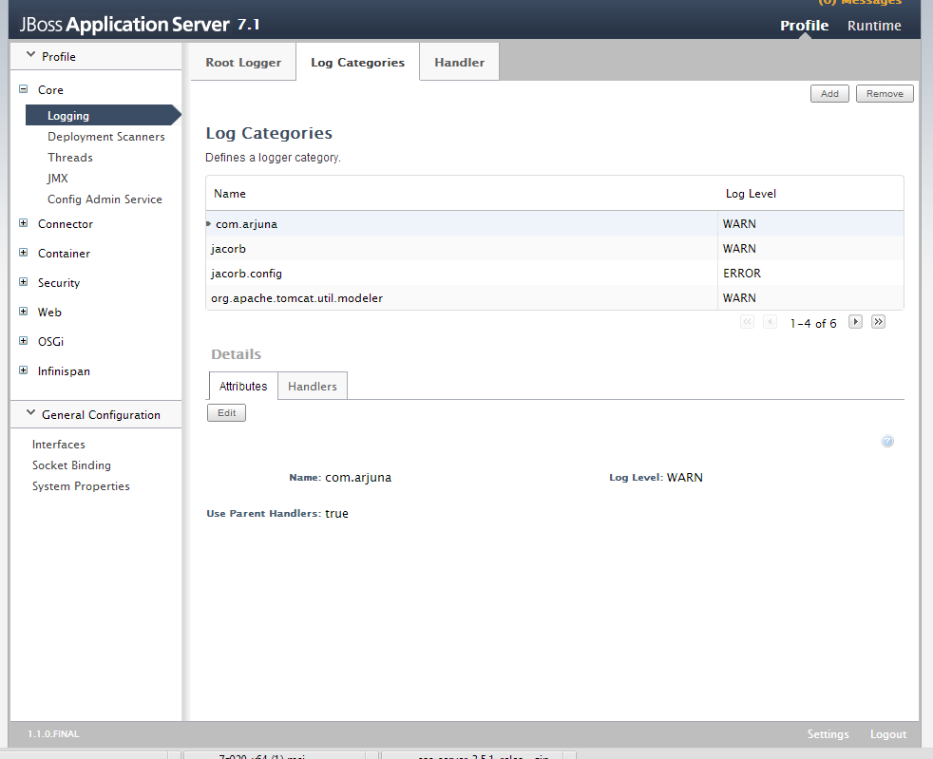Click the General Configuration section chevron
This screenshot has height=759, width=933.
pyautogui.click(x=29, y=414)
